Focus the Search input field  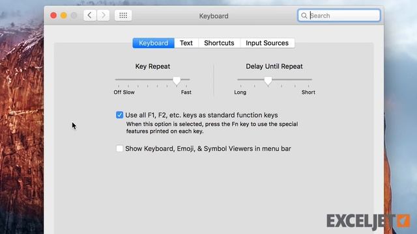[x=339, y=16]
